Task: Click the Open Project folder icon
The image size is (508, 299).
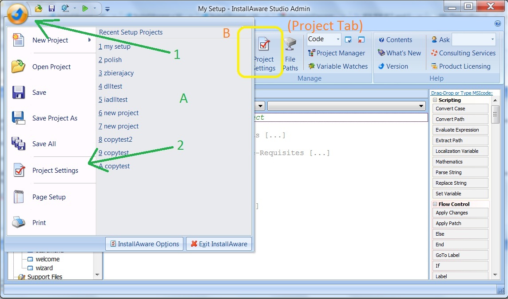Action: pyautogui.click(x=19, y=66)
